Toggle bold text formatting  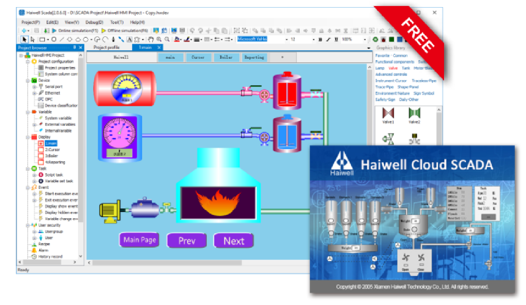(x=320, y=39)
